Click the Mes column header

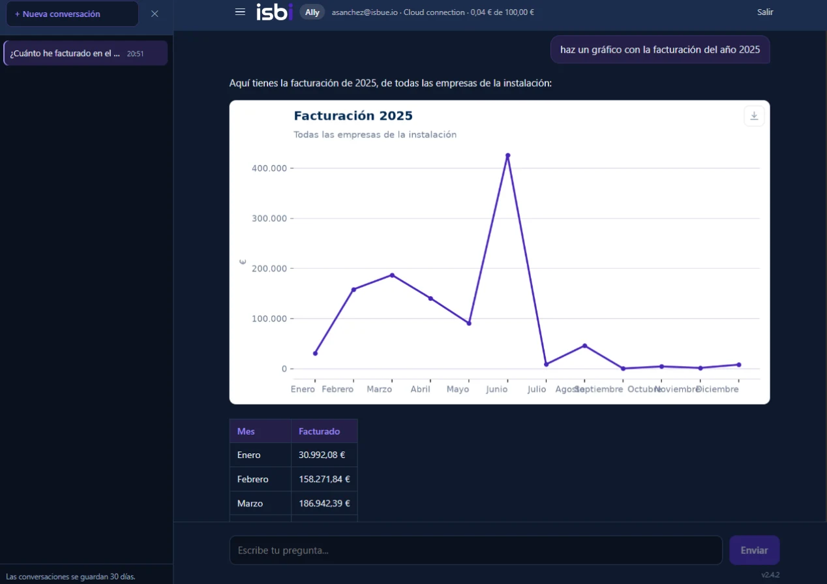tap(260, 431)
